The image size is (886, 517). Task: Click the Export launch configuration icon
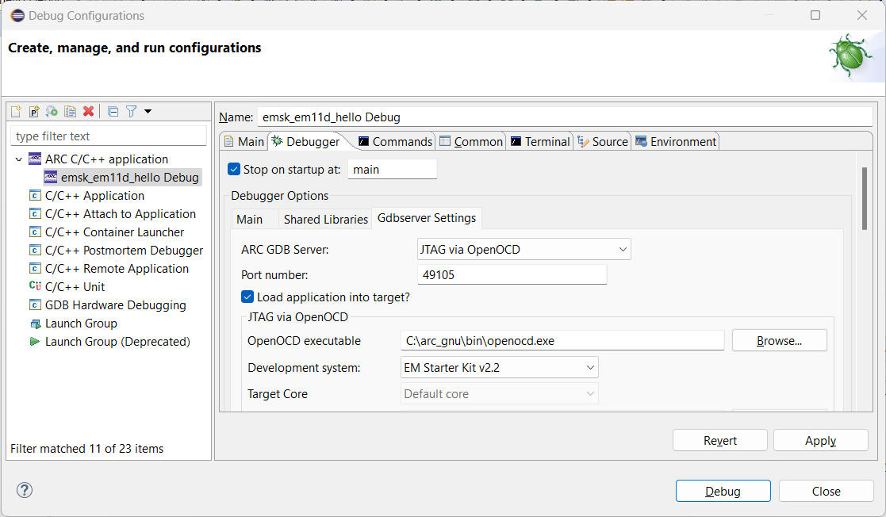pyautogui.click(x=52, y=111)
